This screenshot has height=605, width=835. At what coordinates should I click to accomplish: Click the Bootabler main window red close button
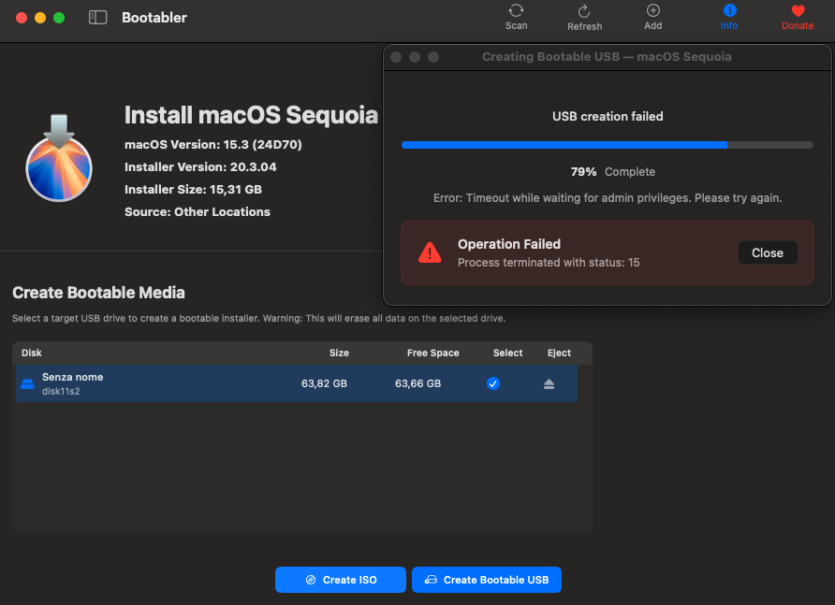[22, 18]
